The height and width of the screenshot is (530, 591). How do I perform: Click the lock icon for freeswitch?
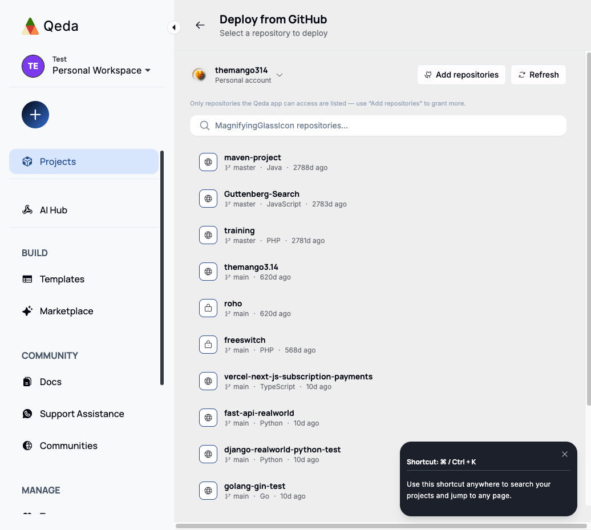[x=208, y=345]
